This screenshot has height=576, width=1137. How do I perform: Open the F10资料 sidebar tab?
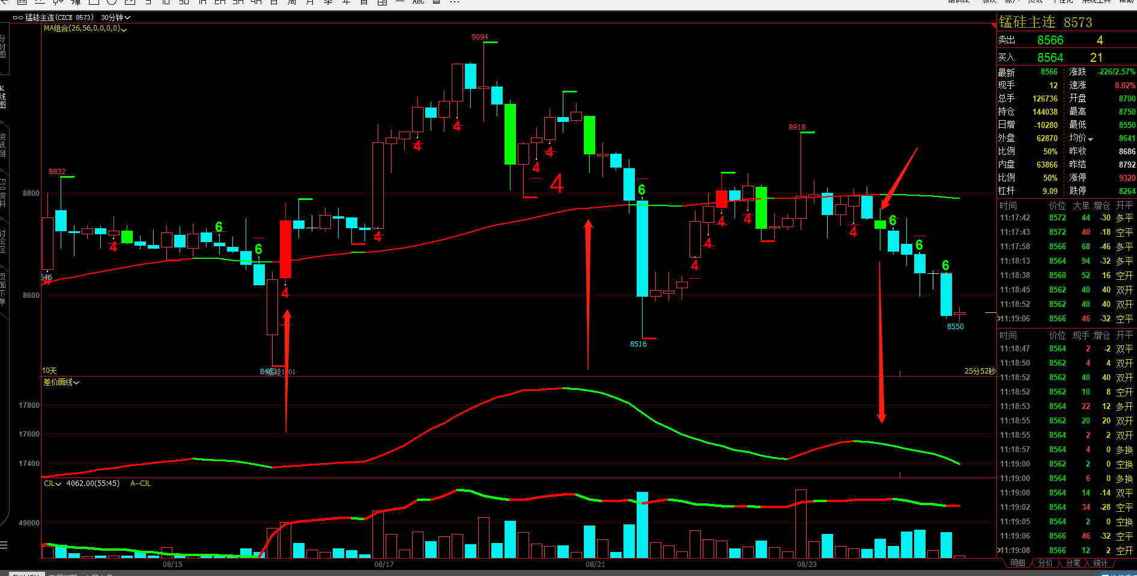tap(3, 193)
